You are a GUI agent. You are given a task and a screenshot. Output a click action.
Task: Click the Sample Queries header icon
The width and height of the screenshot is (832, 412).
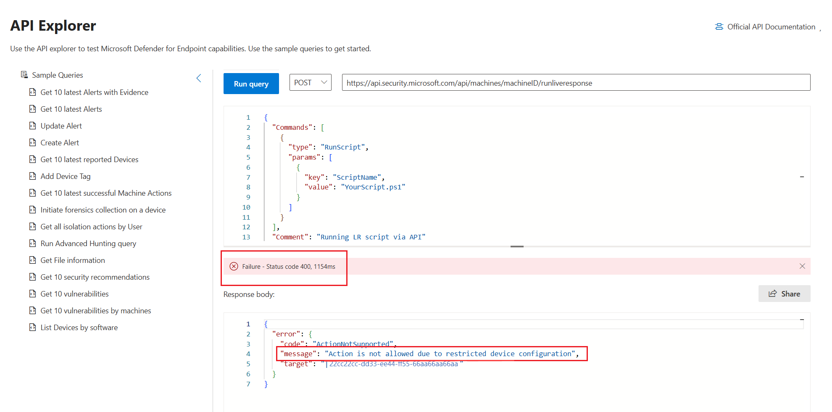(24, 75)
